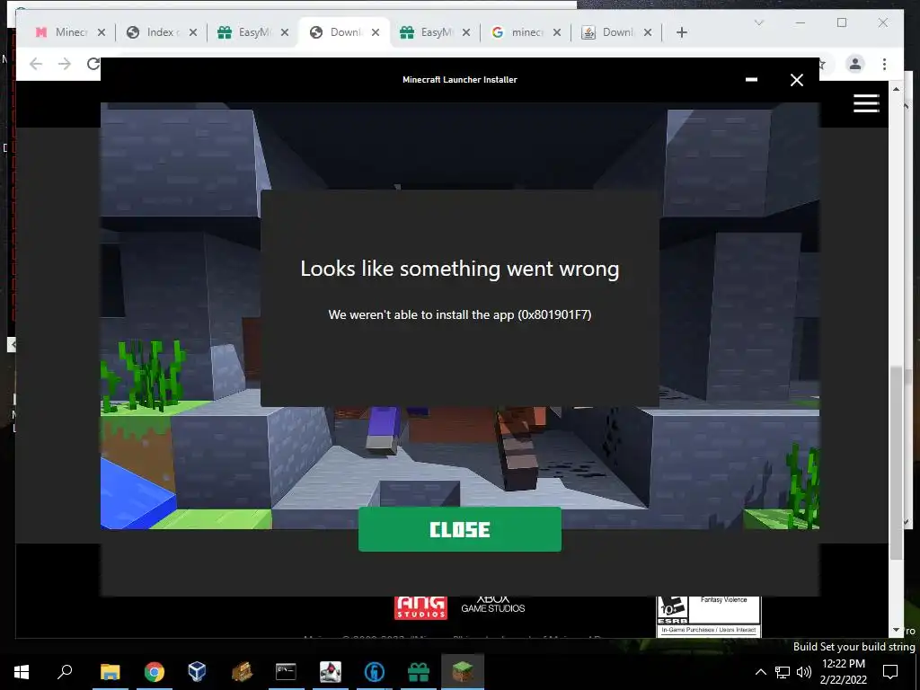
Task: Click the browser page vertical scrollbar thumb
Action: pyautogui.click(x=896, y=463)
